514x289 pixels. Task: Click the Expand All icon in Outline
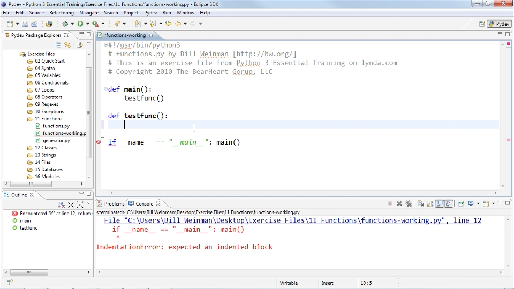point(80,205)
